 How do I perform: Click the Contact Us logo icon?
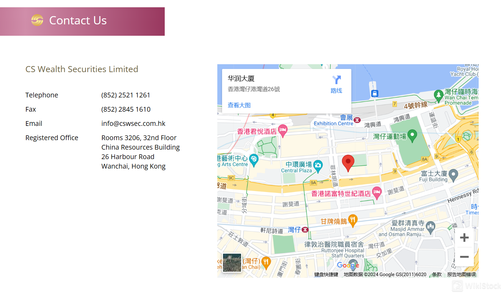pyautogui.click(x=37, y=20)
